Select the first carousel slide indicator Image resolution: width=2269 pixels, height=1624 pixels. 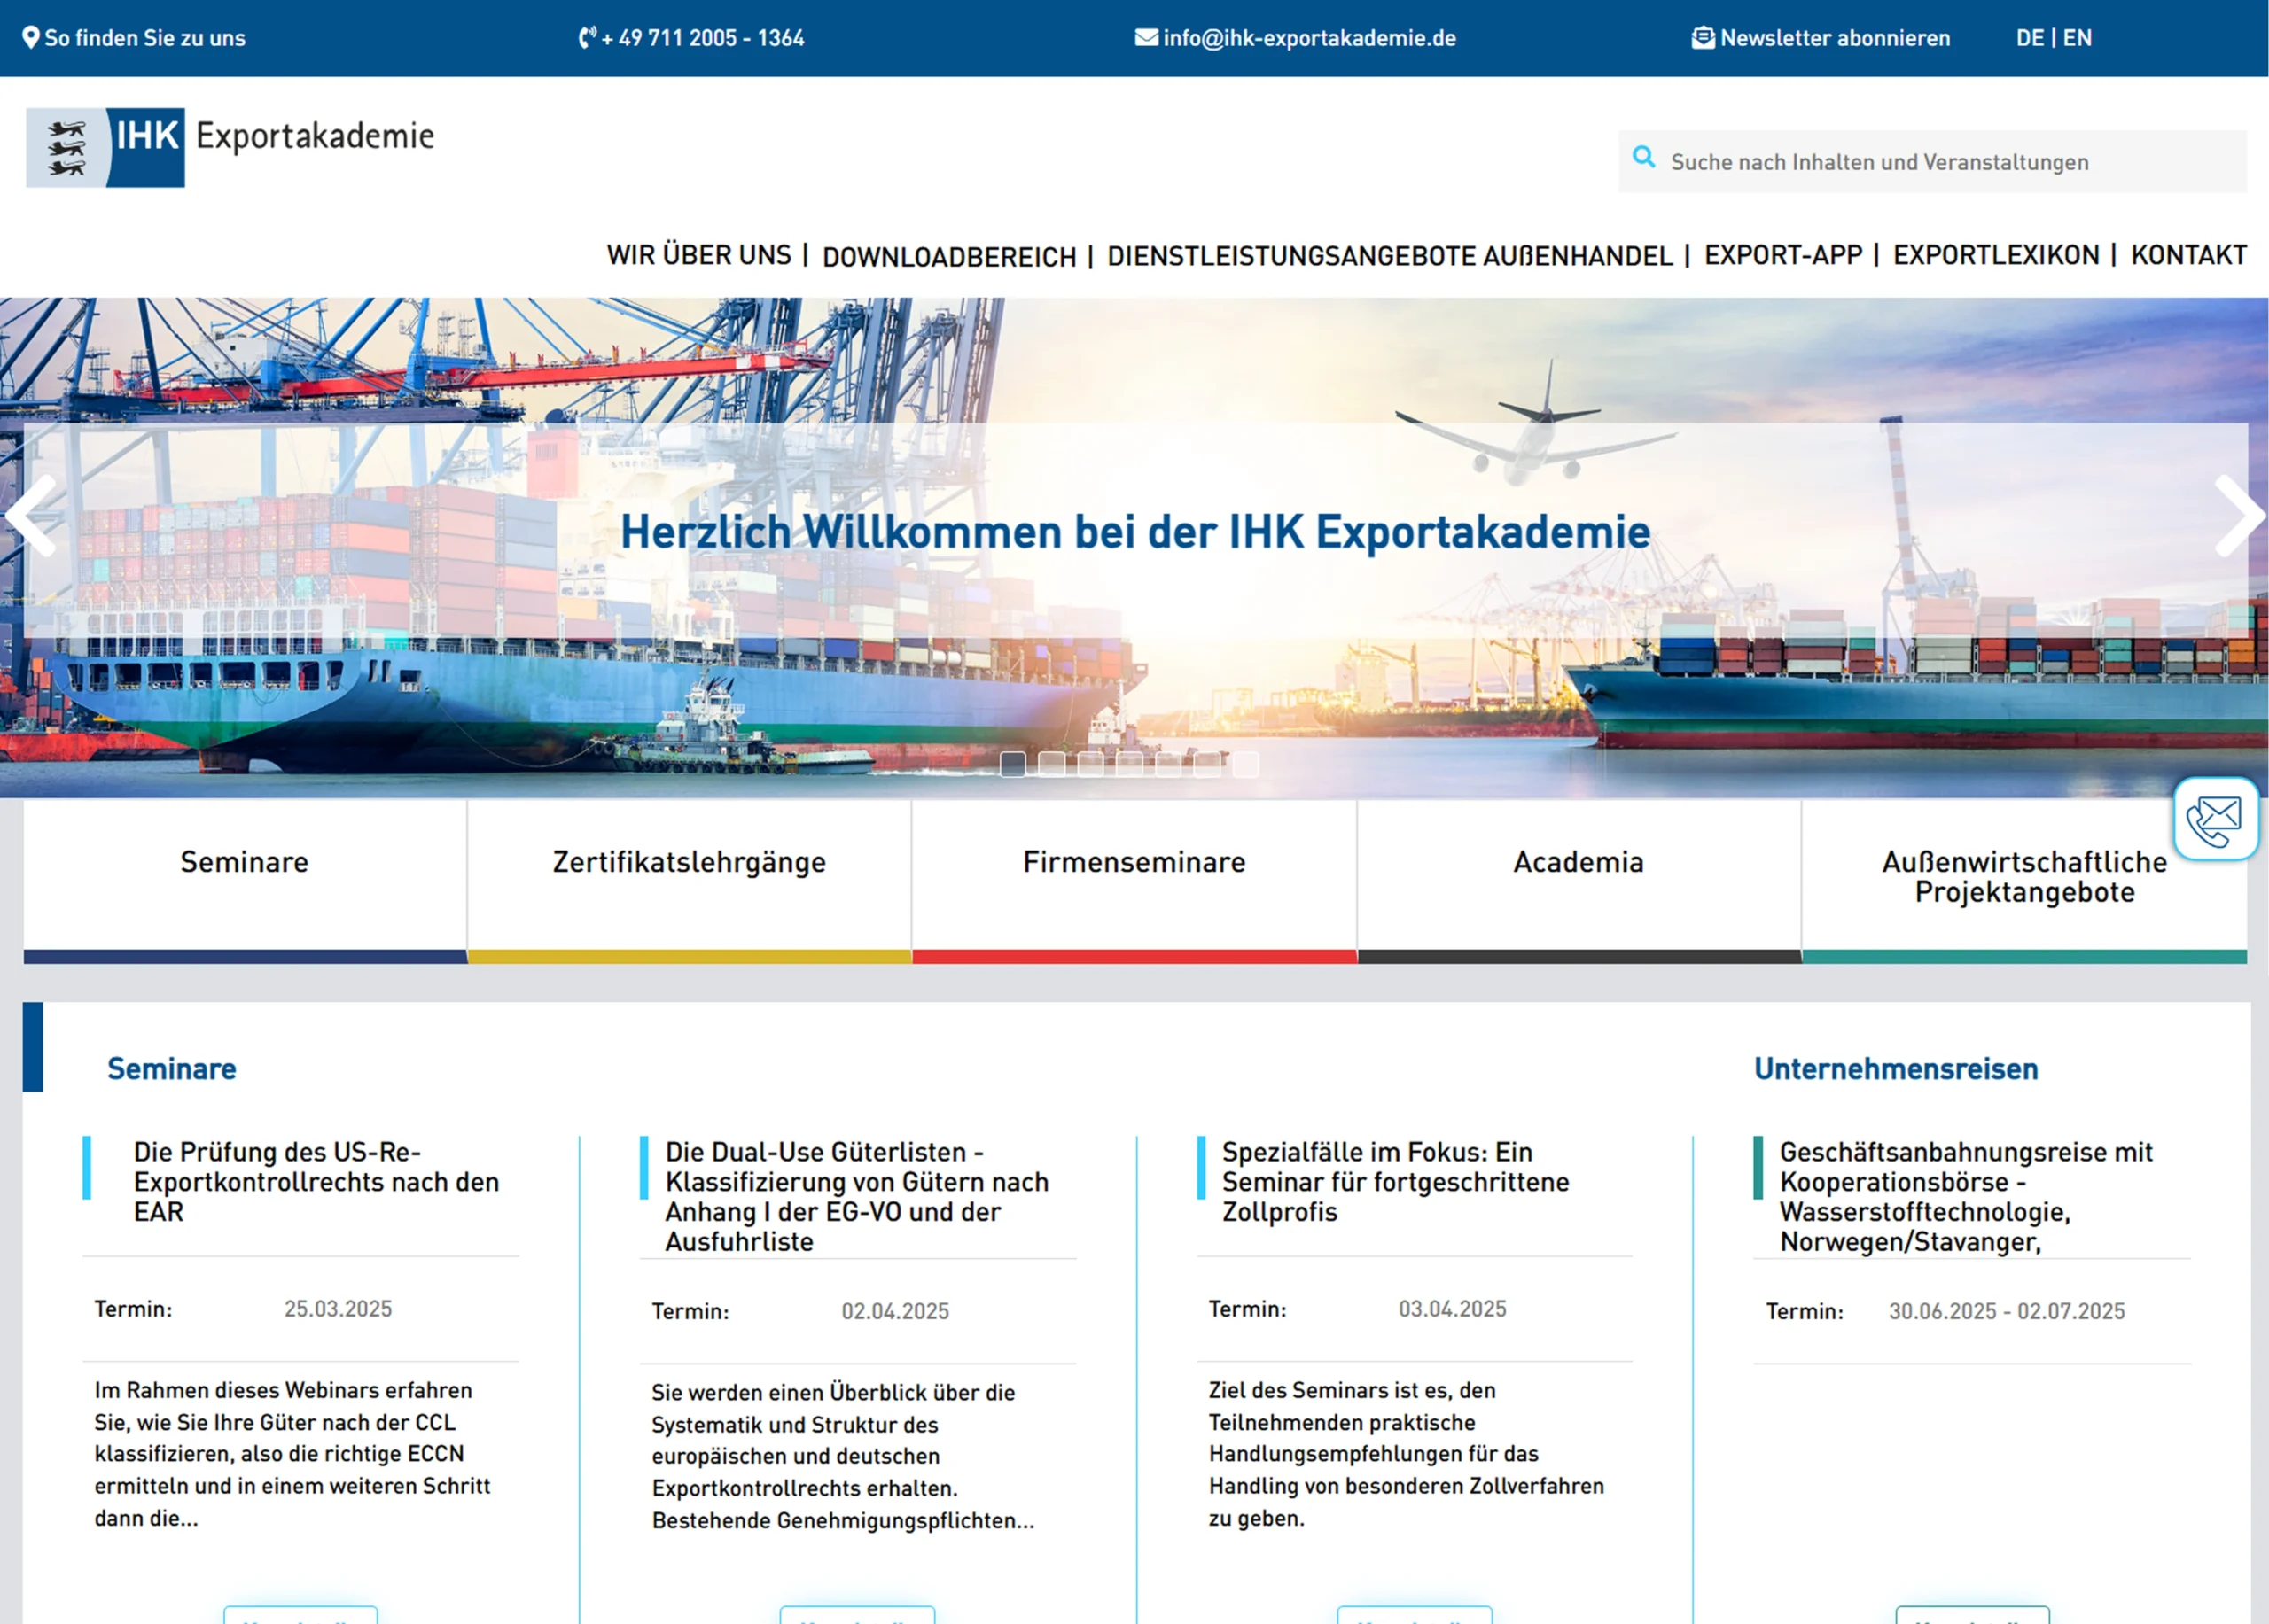point(1012,765)
